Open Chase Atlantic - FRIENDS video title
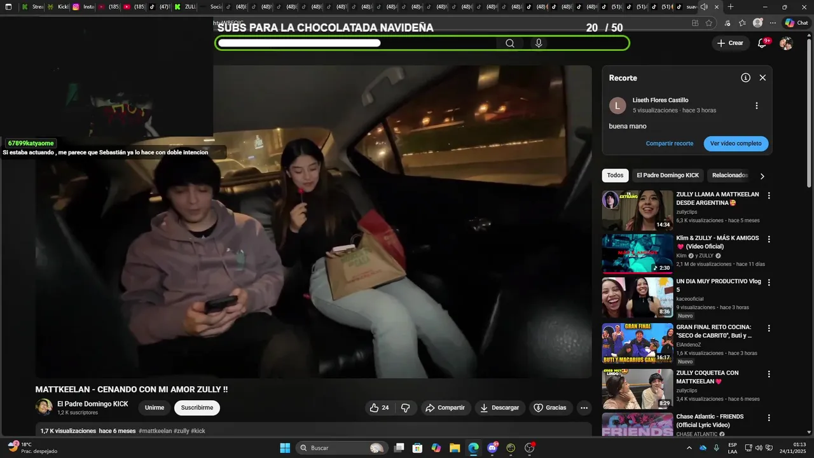The width and height of the screenshot is (814, 458). 710,420
